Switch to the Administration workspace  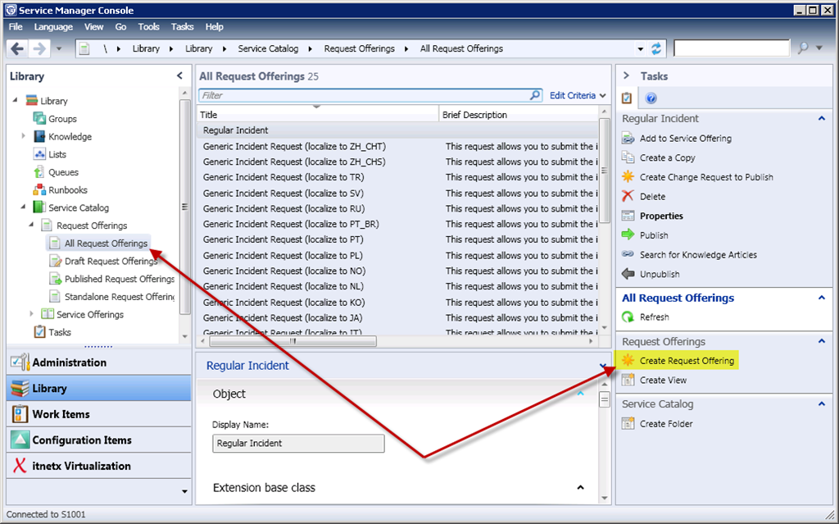pos(69,362)
